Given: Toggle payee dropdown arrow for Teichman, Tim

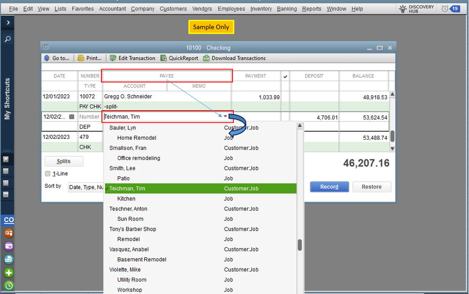Looking at the screenshot, I should click(x=225, y=117).
